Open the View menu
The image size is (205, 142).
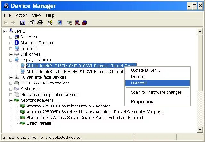tap(37, 15)
